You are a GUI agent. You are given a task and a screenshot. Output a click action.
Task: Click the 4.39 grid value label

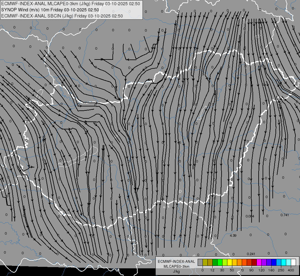(233, 236)
